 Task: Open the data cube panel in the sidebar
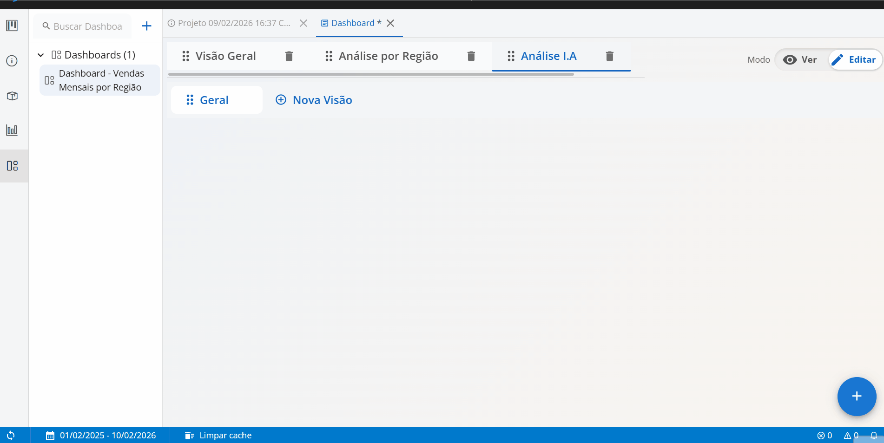pyautogui.click(x=12, y=96)
